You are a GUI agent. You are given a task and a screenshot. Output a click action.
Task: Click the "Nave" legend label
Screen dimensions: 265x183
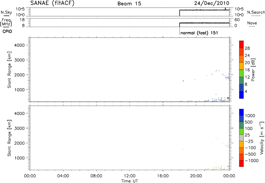click(x=252, y=23)
